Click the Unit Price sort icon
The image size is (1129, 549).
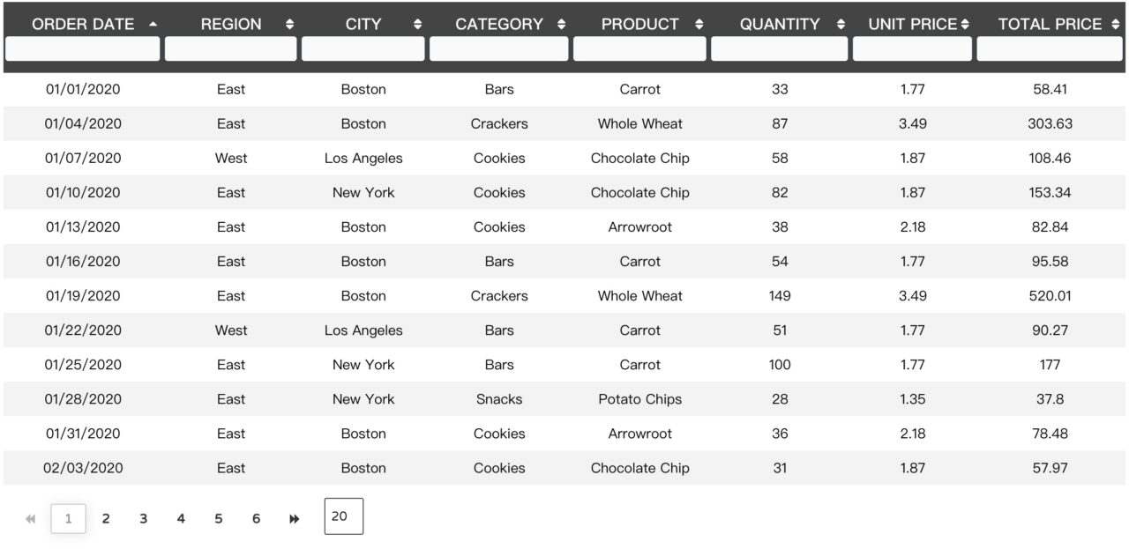(965, 25)
